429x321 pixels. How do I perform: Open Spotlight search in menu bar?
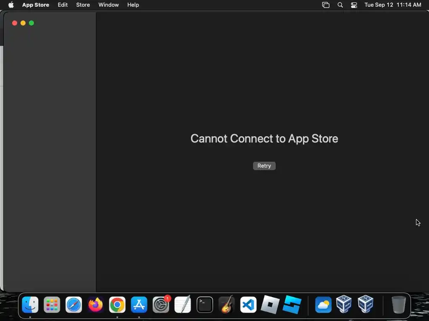click(340, 5)
